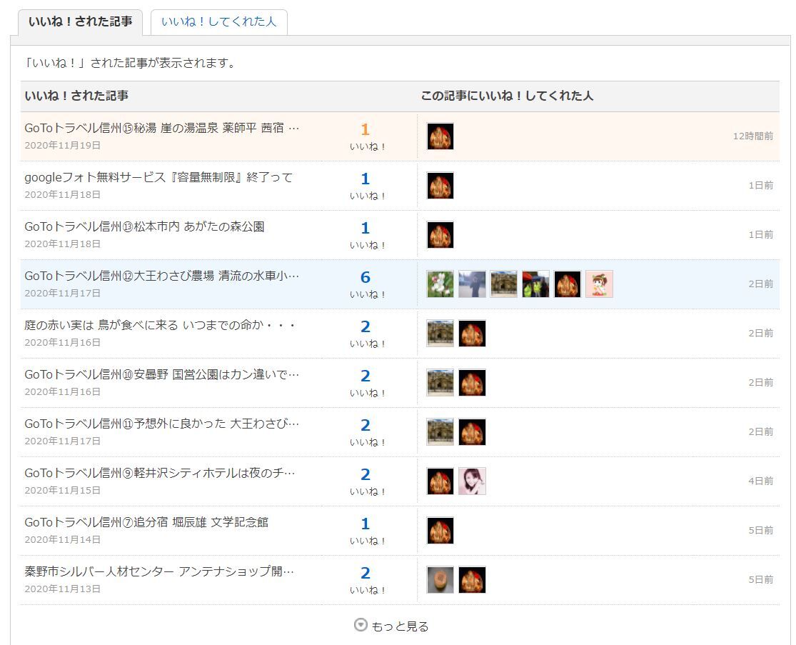Click orange avatar in 秦野市シルバー row
This screenshot has width=796, height=645.
click(472, 579)
